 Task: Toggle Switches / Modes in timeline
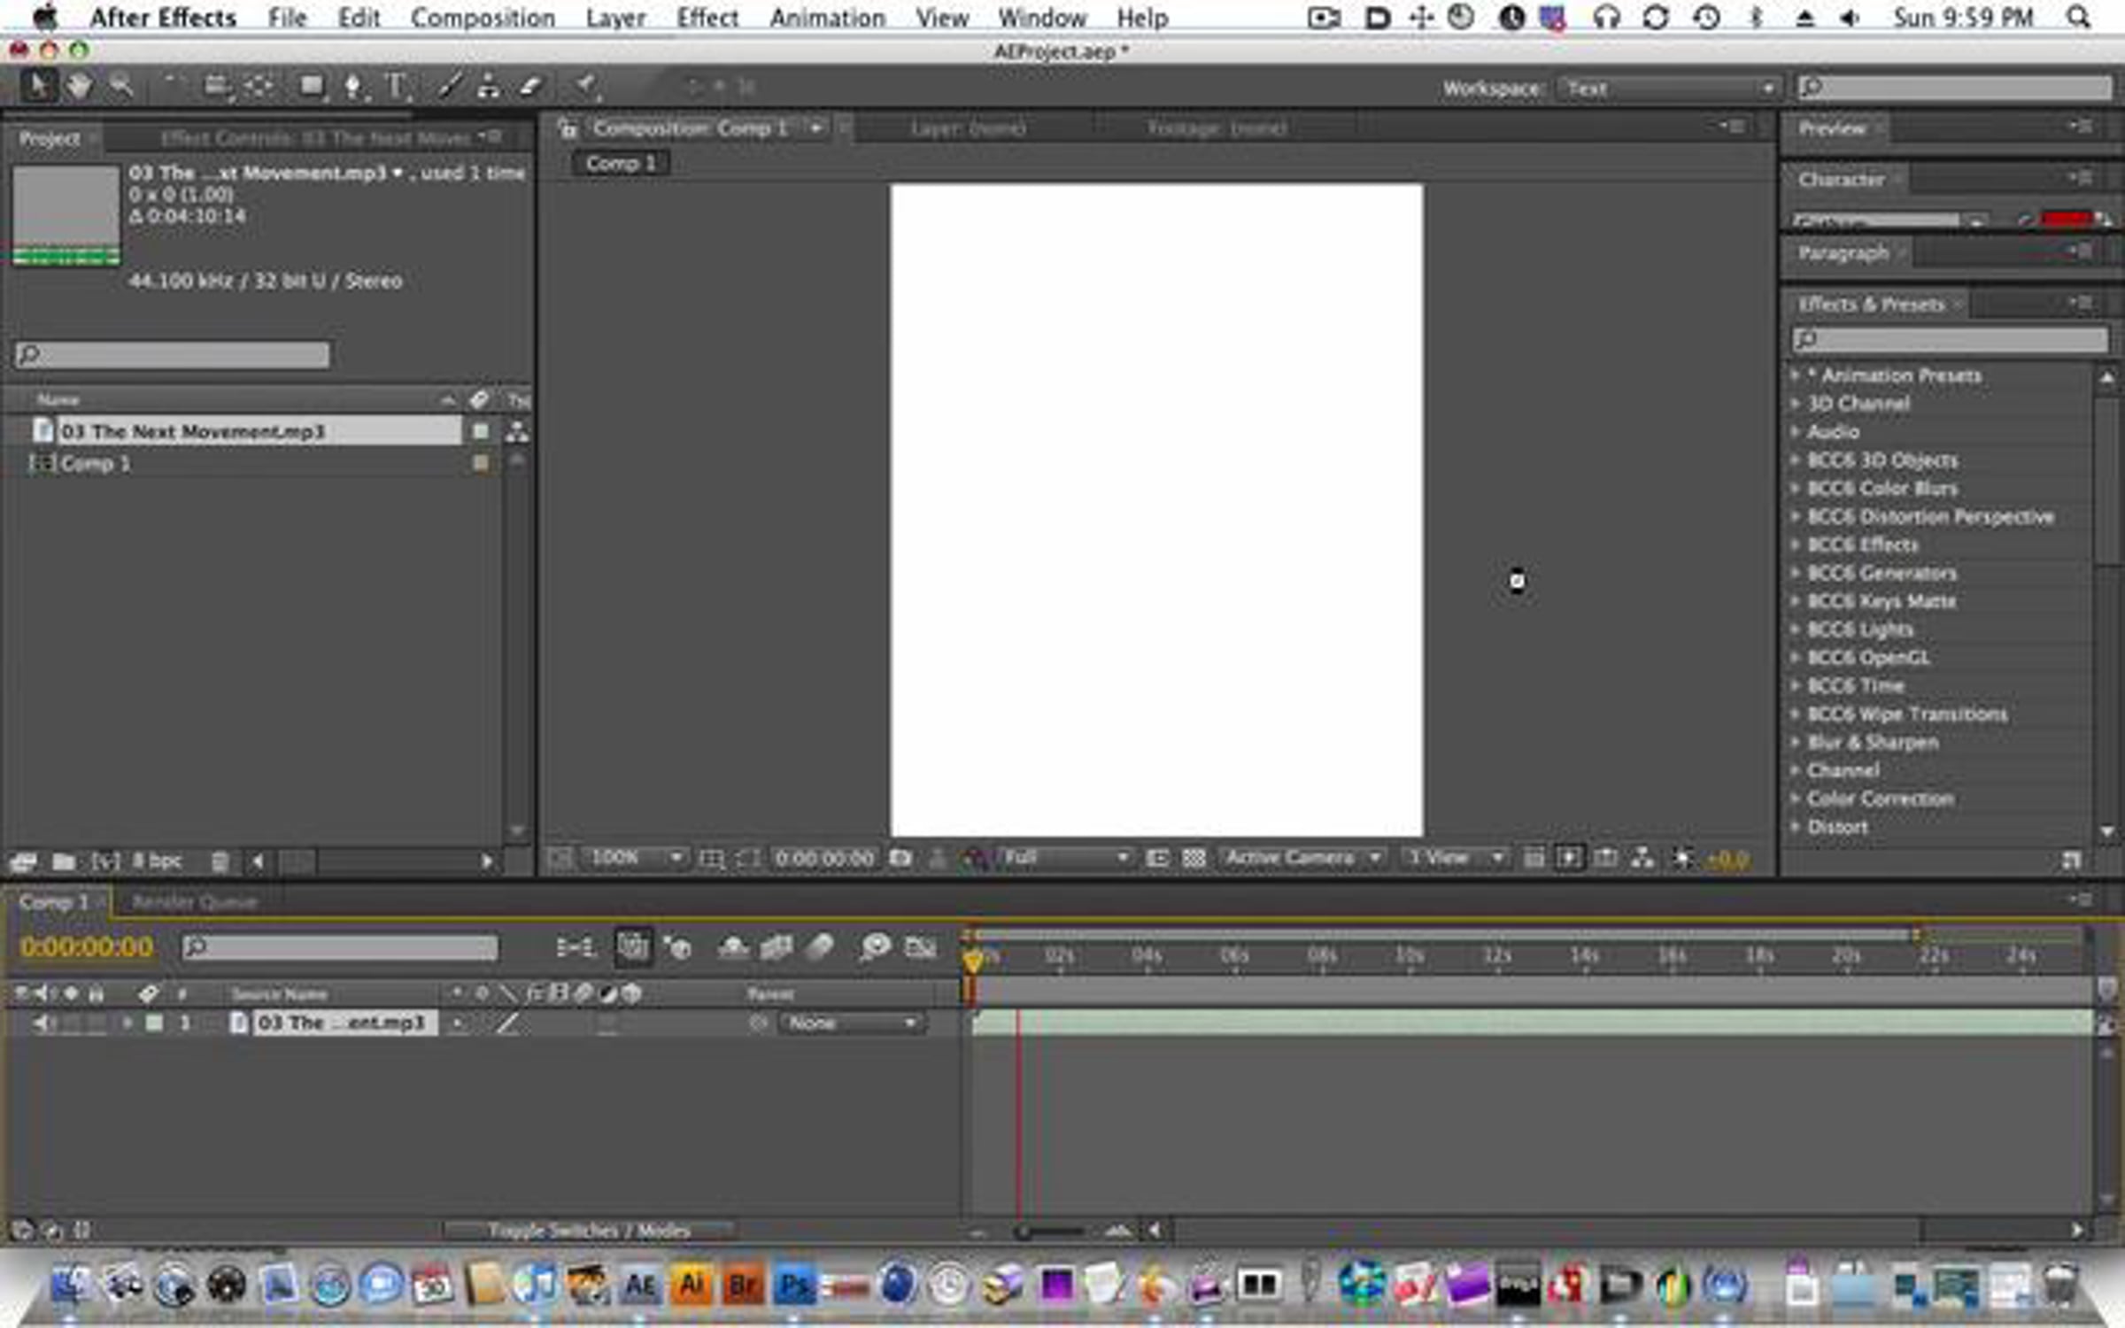pyautogui.click(x=589, y=1230)
